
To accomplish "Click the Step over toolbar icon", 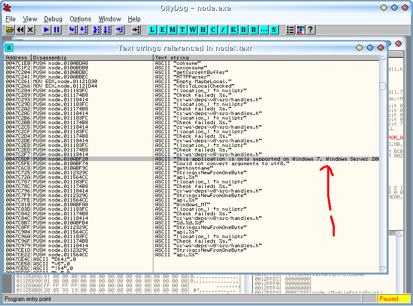I will pos(83,30).
